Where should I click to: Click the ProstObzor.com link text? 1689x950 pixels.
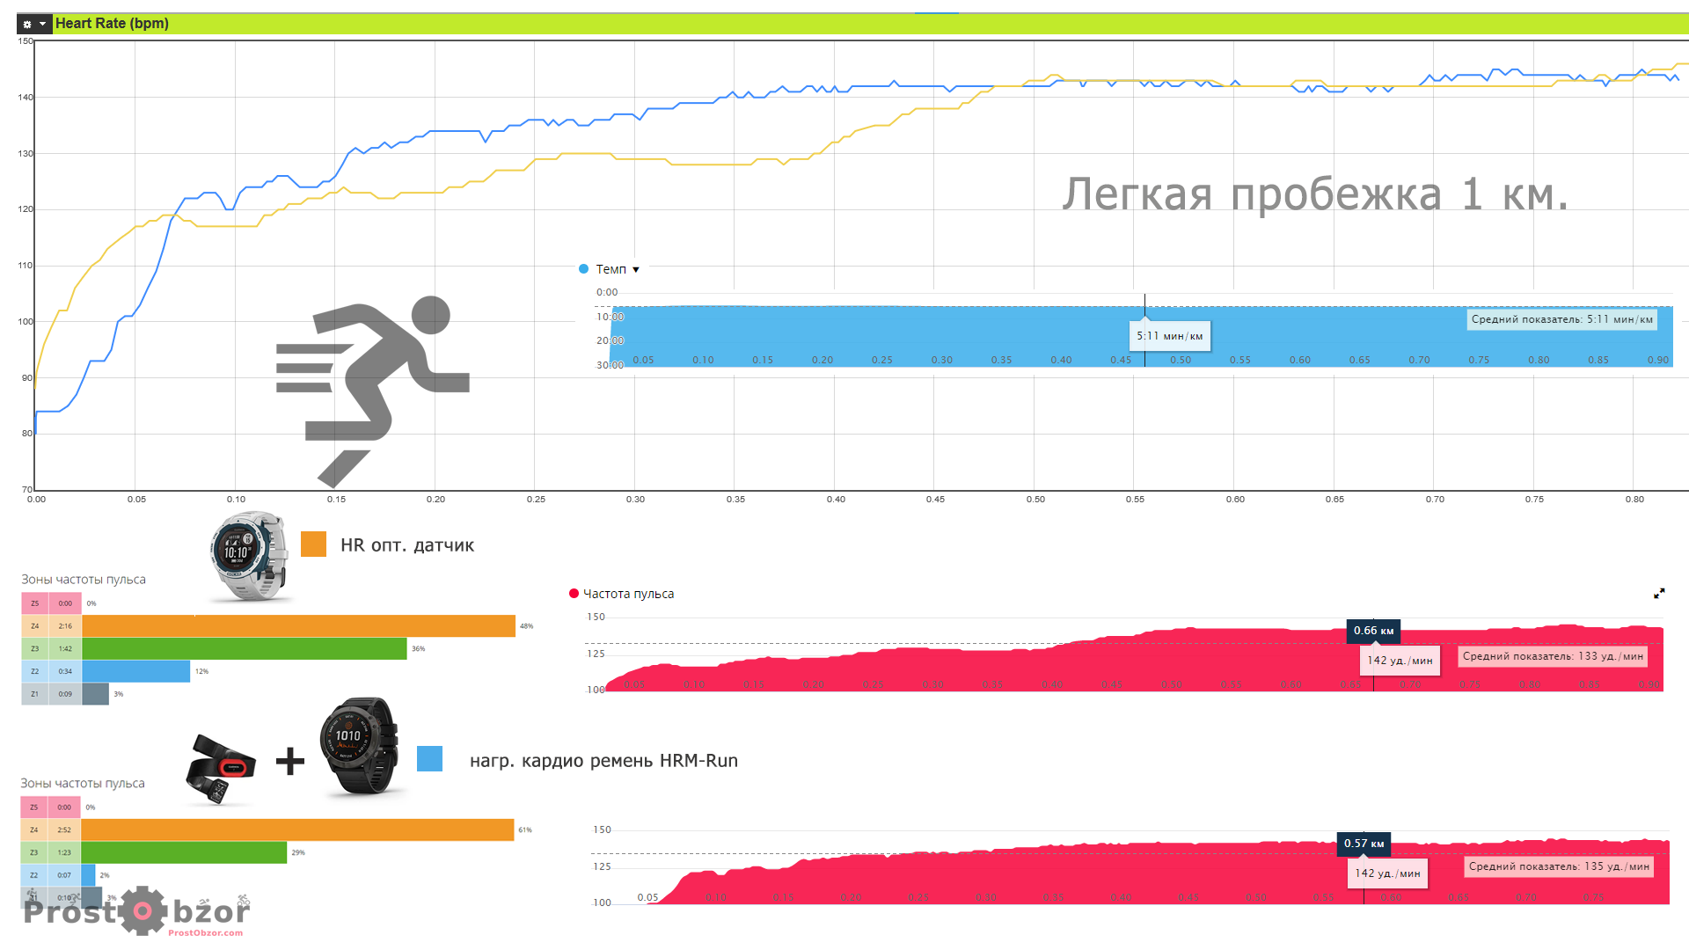point(205,933)
